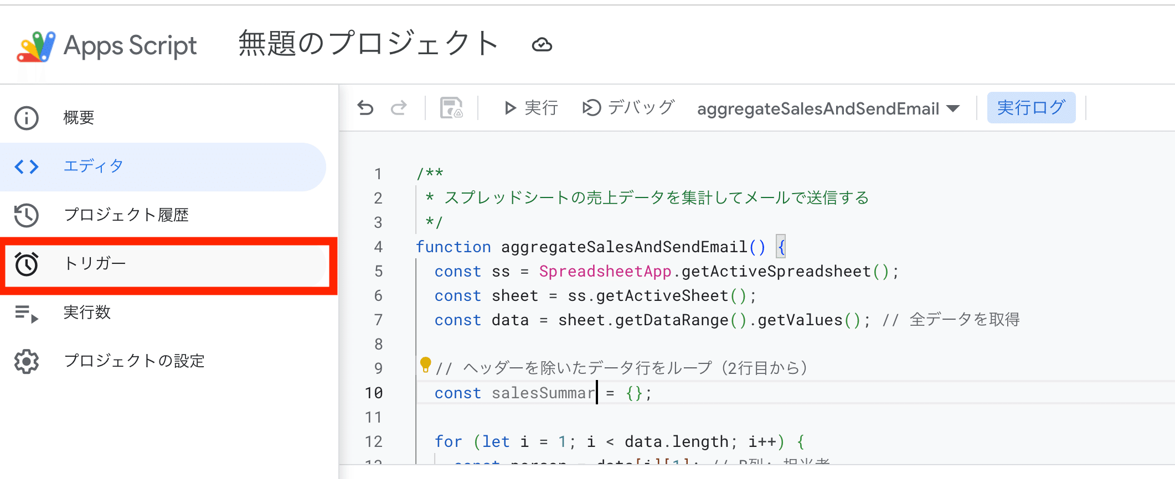Click the SpreadsheetApp code on line 5

tap(605, 271)
